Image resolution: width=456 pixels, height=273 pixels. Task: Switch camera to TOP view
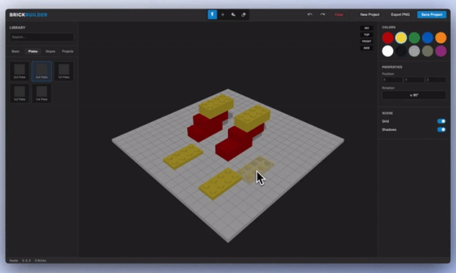tap(366, 35)
